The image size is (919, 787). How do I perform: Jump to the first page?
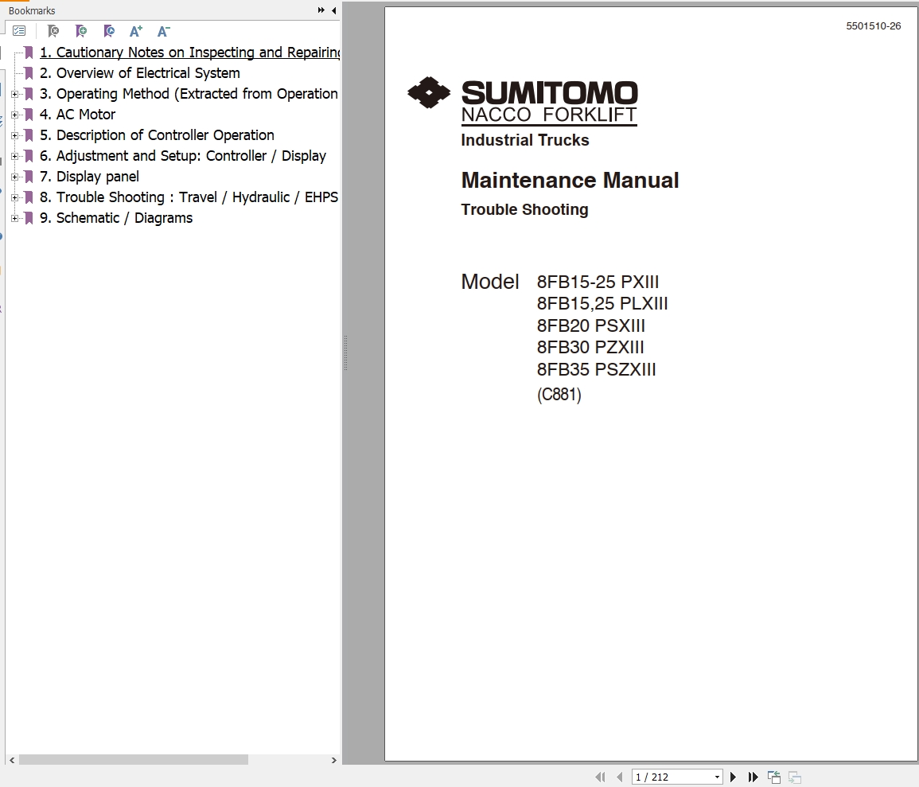[600, 777]
